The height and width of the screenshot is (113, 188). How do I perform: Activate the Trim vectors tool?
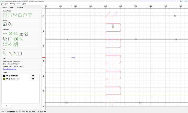[x=10, y=53]
